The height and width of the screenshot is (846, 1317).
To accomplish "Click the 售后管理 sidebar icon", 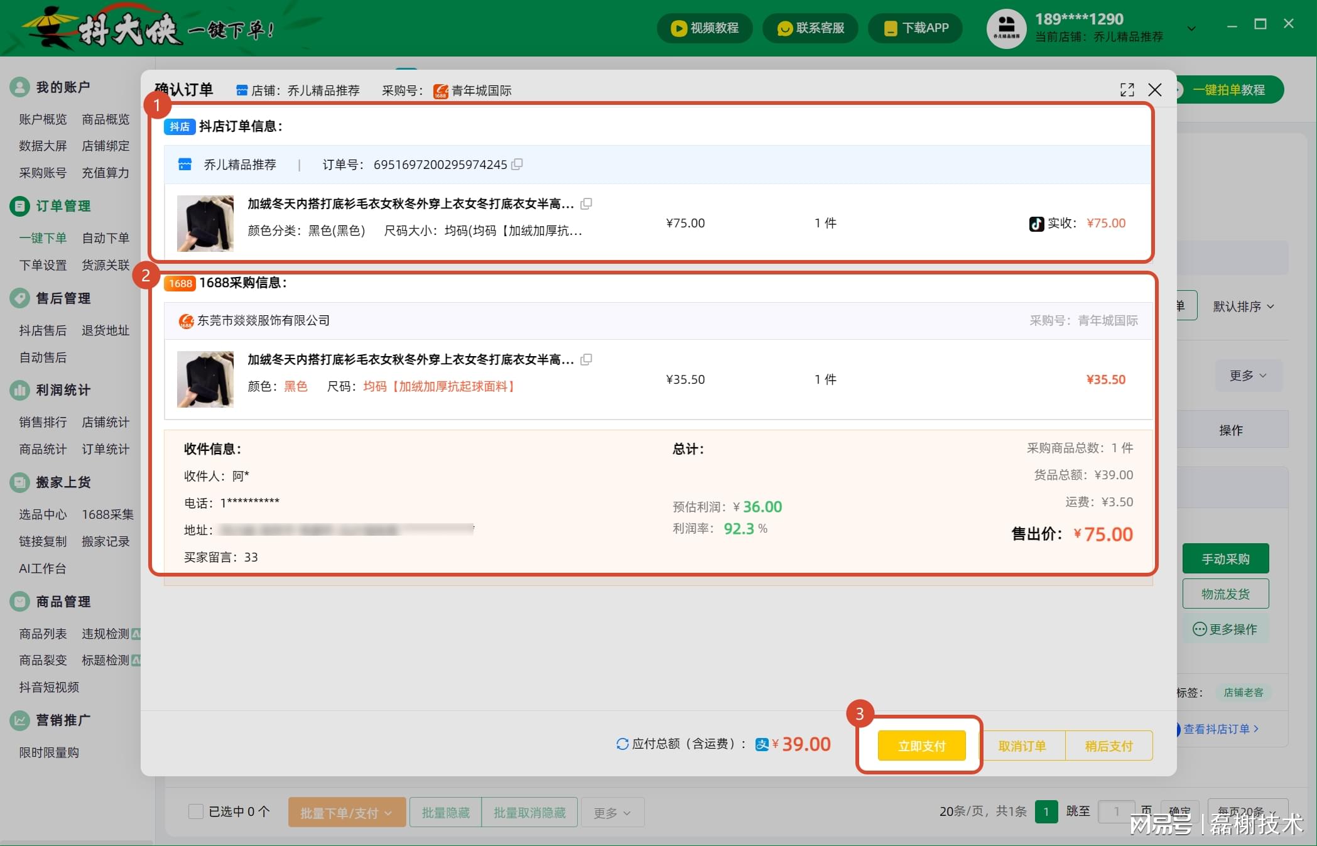I will point(19,298).
